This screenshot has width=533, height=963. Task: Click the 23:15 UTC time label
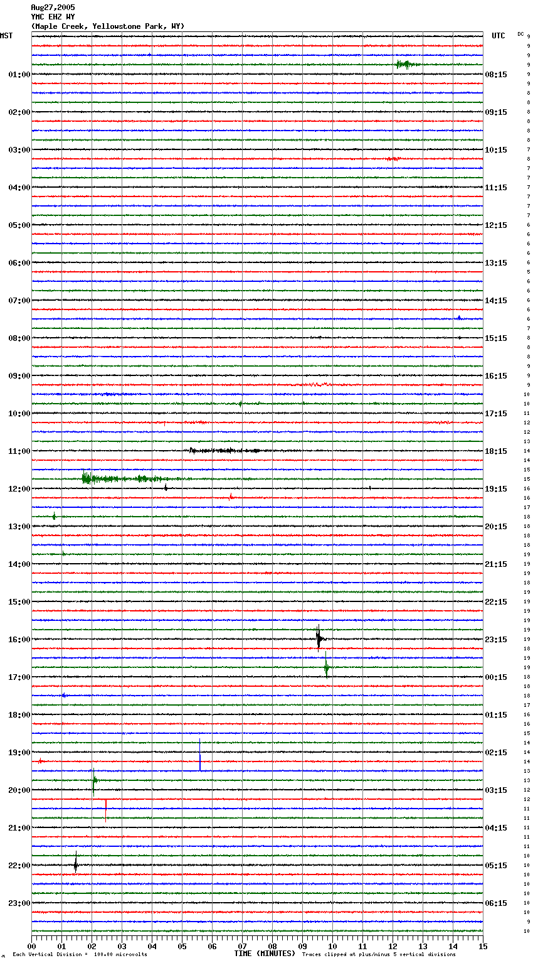pyautogui.click(x=496, y=640)
